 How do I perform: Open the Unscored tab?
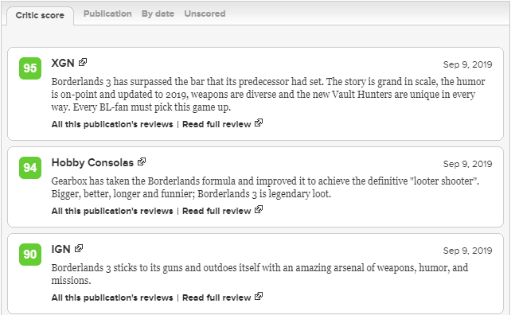point(205,14)
